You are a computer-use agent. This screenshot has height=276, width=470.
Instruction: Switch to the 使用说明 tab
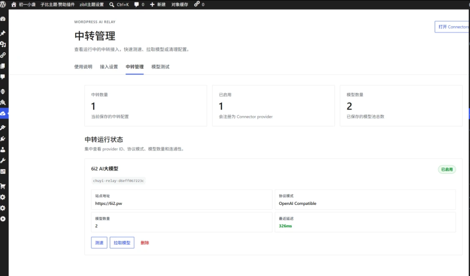tap(84, 67)
